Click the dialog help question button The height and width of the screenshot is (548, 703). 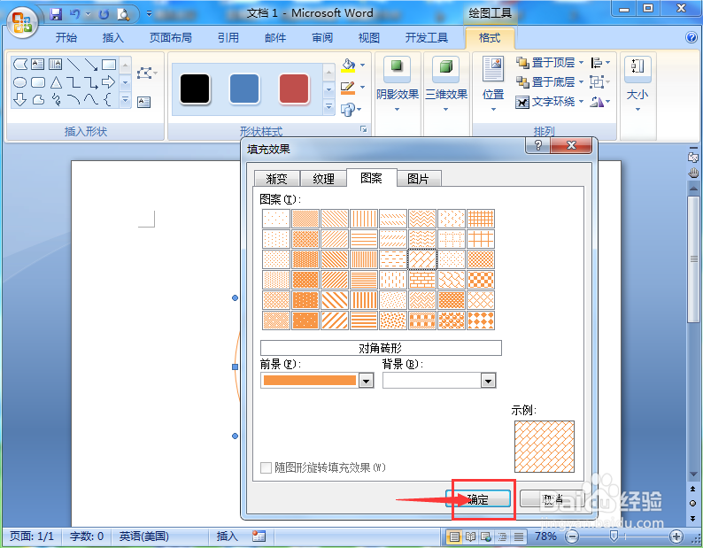click(537, 145)
